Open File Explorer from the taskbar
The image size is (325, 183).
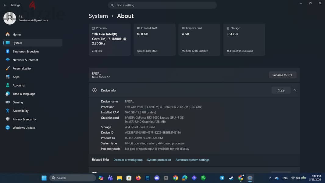tap(120, 178)
